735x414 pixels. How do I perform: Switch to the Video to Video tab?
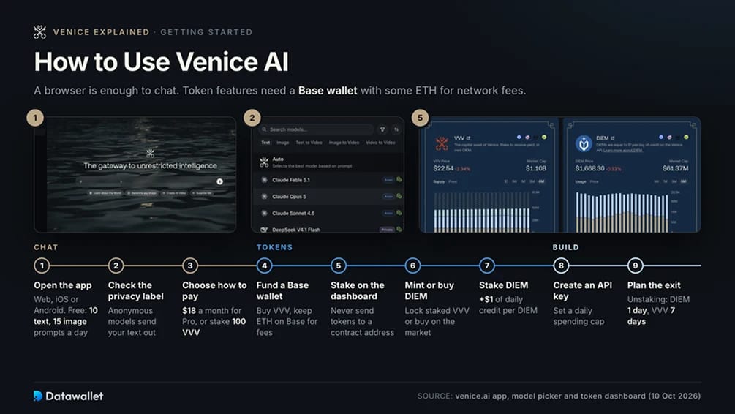[x=380, y=143]
